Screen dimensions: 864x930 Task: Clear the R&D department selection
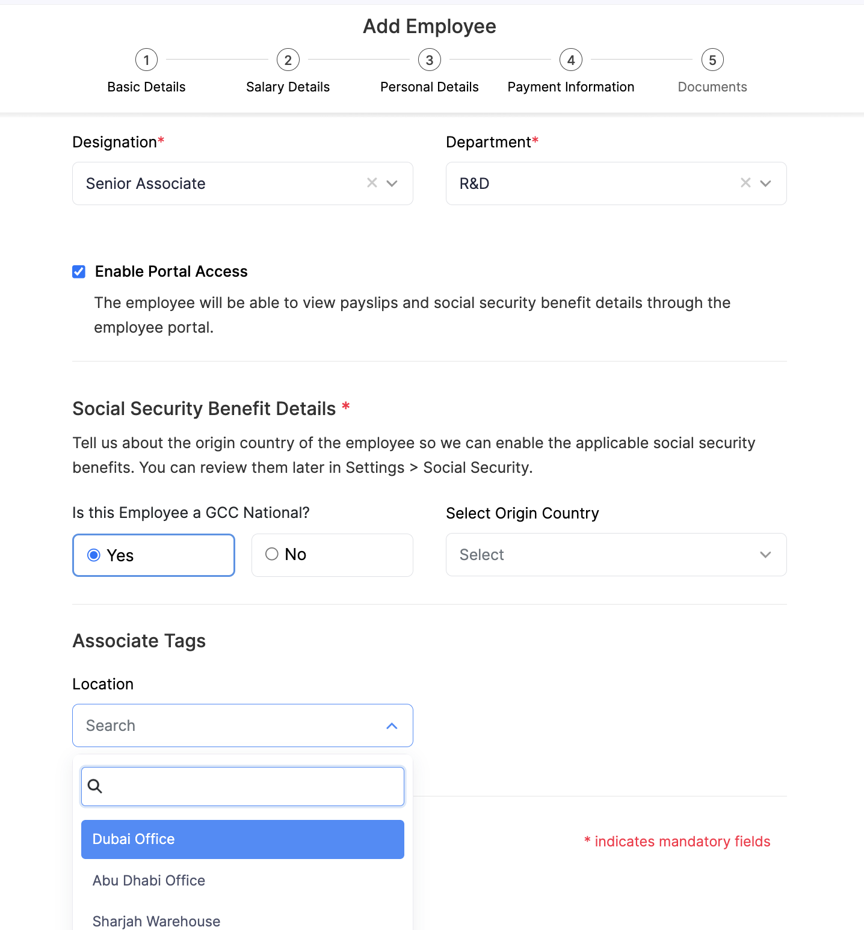[x=745, y=183]
